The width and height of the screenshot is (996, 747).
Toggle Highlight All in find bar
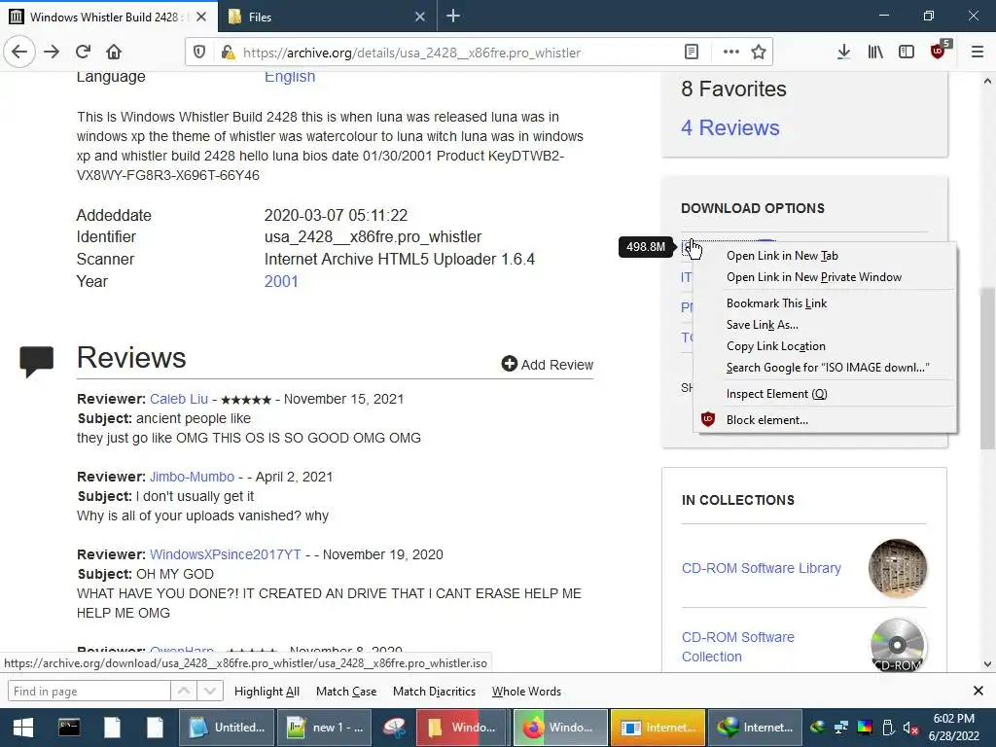[267, 692]
